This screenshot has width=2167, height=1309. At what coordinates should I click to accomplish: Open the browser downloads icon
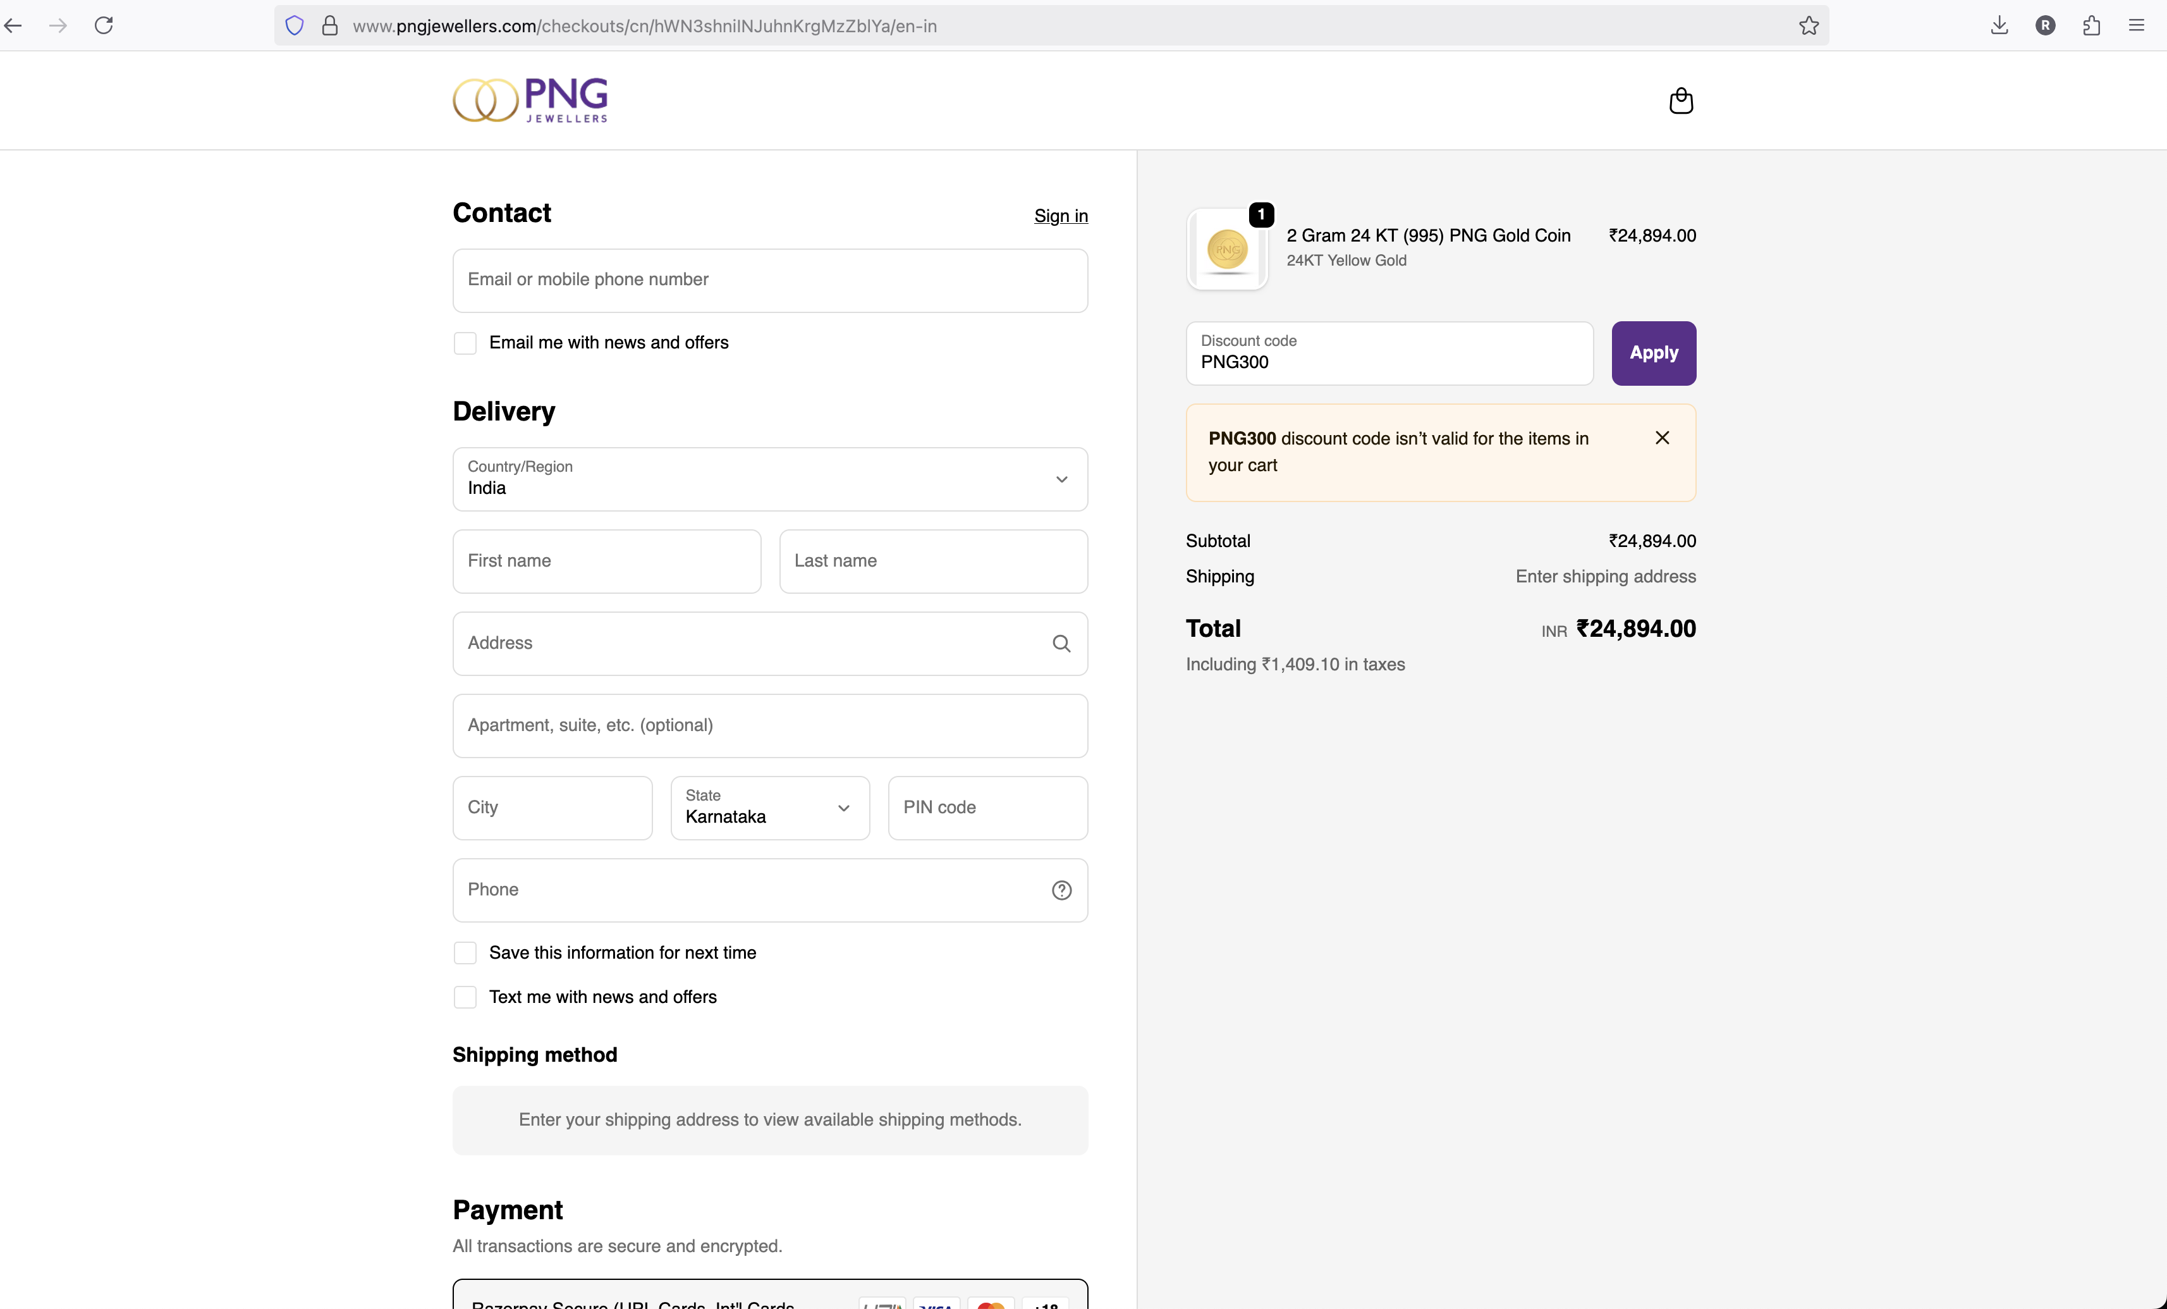1999,25
